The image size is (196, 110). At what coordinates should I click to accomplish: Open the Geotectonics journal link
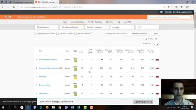pyautogui.click(x=44, y=94)
